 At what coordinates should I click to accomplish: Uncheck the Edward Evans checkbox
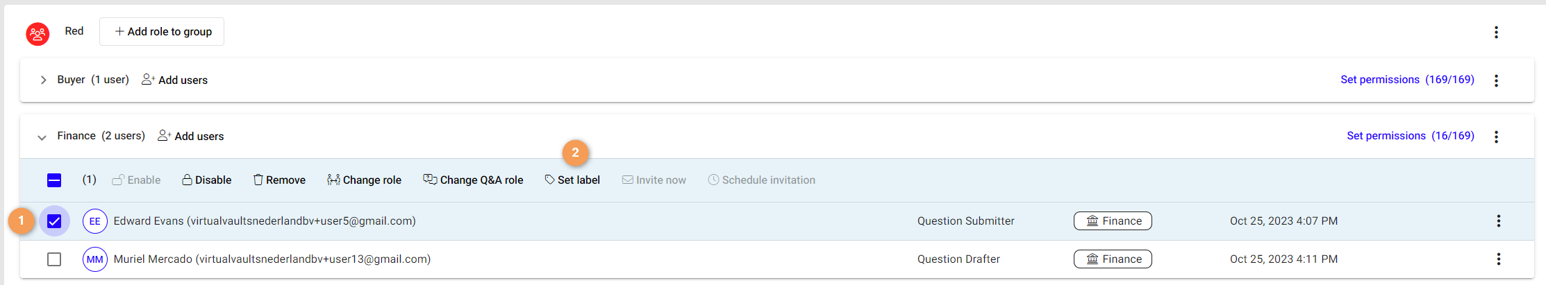pyautogui.click(x=54, y=221)
